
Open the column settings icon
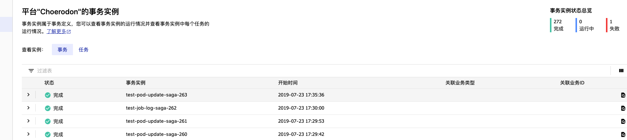[621, 71]
